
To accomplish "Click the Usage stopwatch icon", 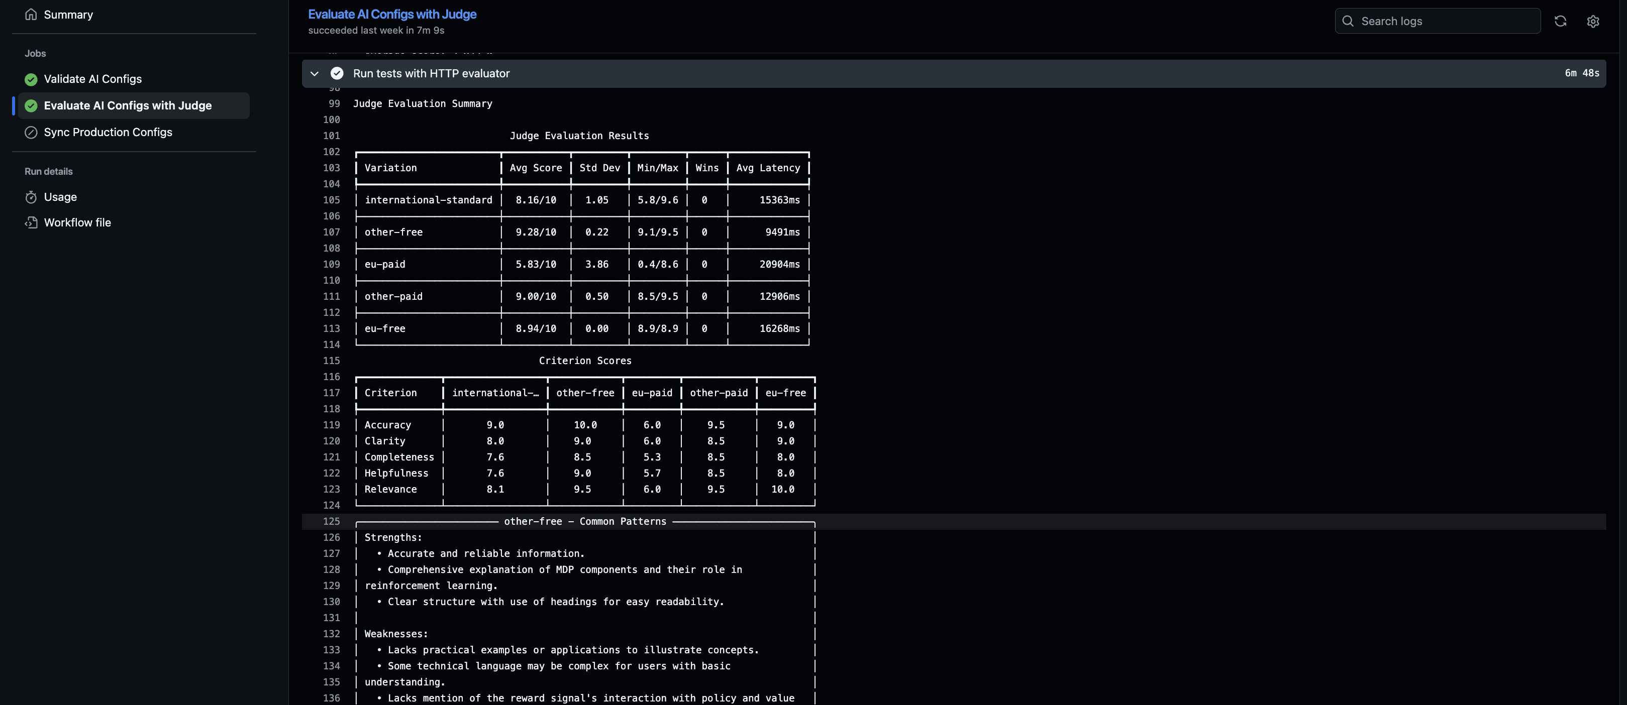I will [x=30, y=197].
